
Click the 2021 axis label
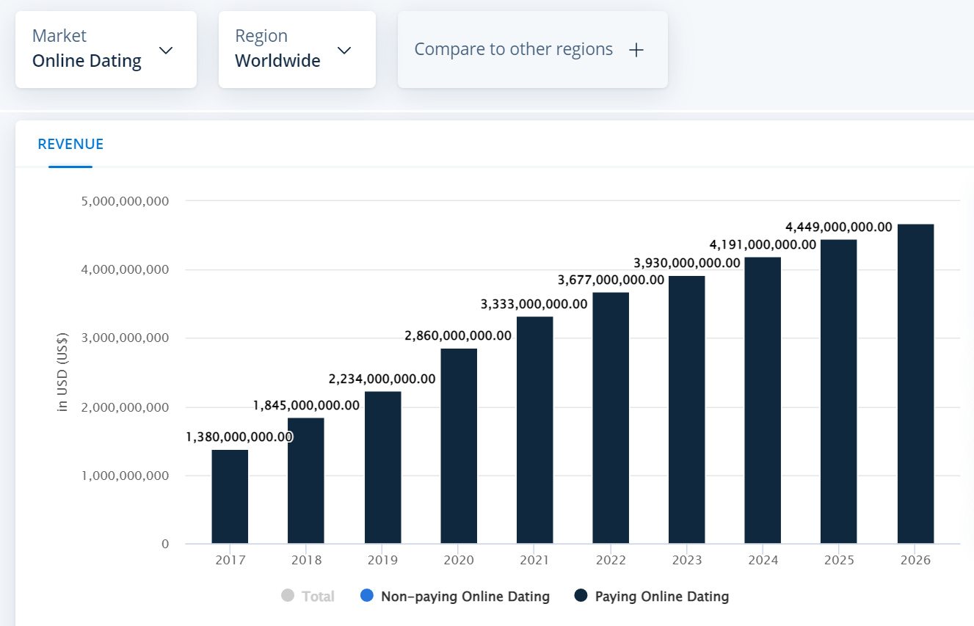534,559
